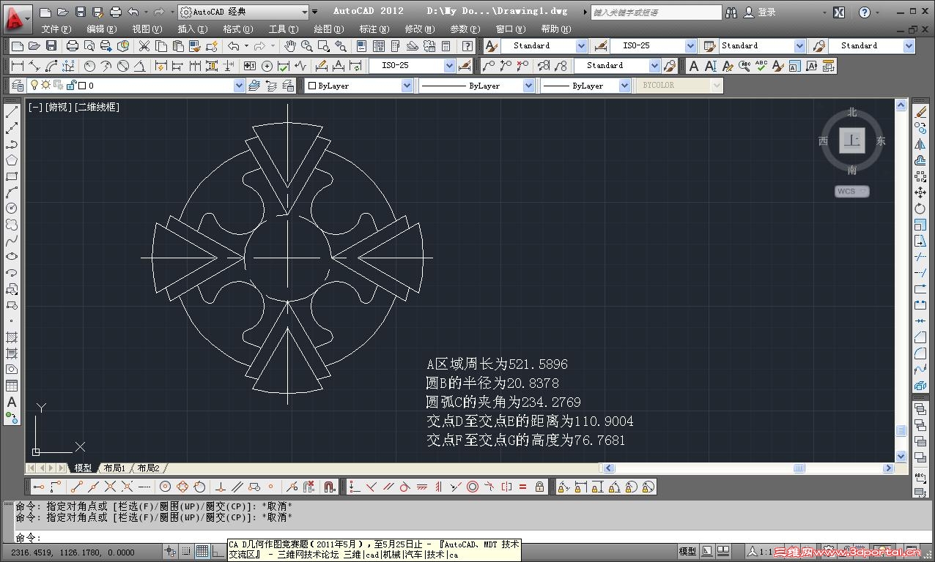Click the drawing area vertical scrollbar
Image resolution: width=935 pixels, height=562 pixels.
pos(901,281)
